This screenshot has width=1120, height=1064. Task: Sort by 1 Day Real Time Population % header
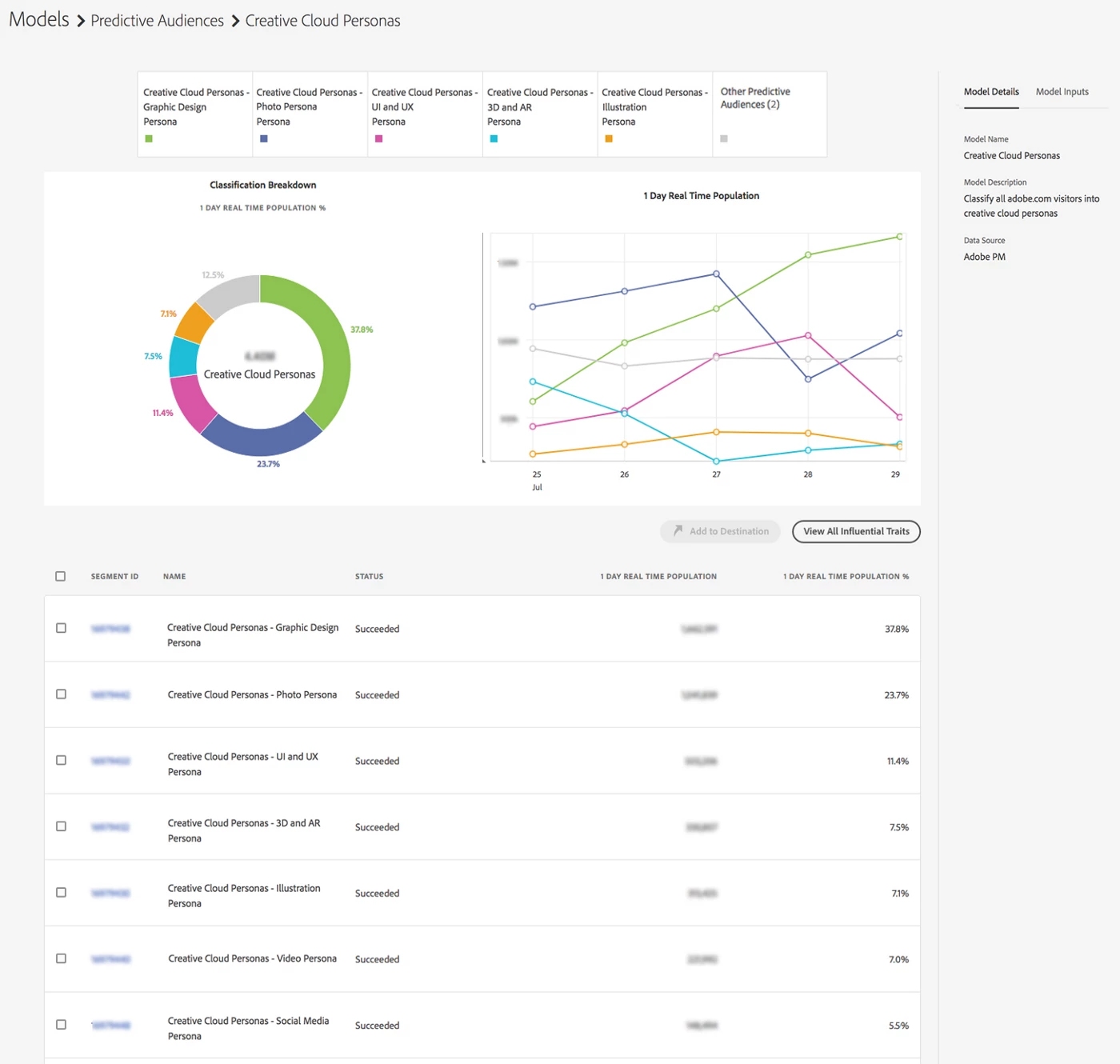tap(846, 576)
